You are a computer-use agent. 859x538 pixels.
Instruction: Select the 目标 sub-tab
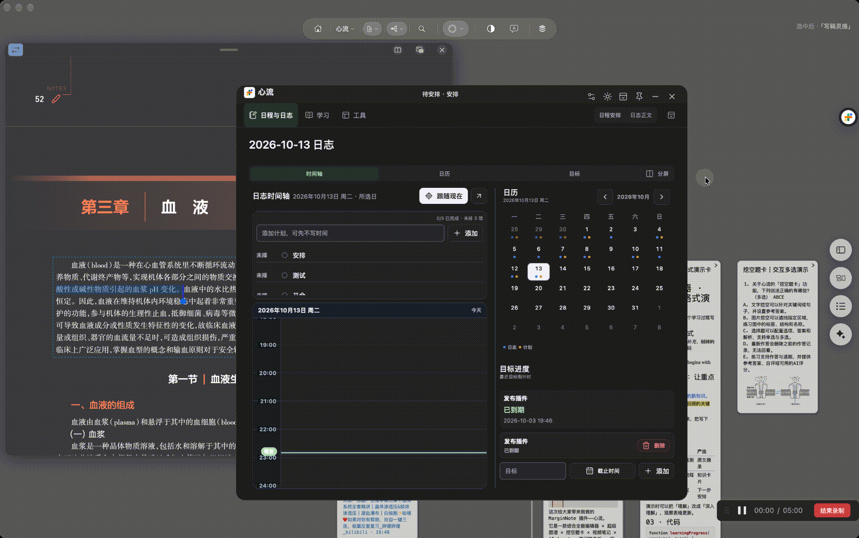[x=574, y=174]
